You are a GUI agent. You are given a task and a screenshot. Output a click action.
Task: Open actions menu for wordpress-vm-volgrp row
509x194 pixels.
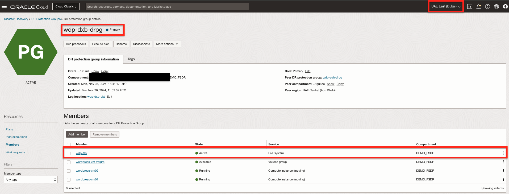pyautogui.click(x=503, y=162)
